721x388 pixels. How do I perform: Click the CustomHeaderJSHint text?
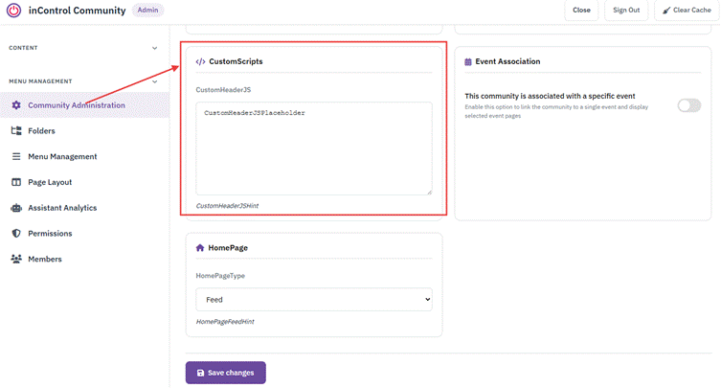227,206
